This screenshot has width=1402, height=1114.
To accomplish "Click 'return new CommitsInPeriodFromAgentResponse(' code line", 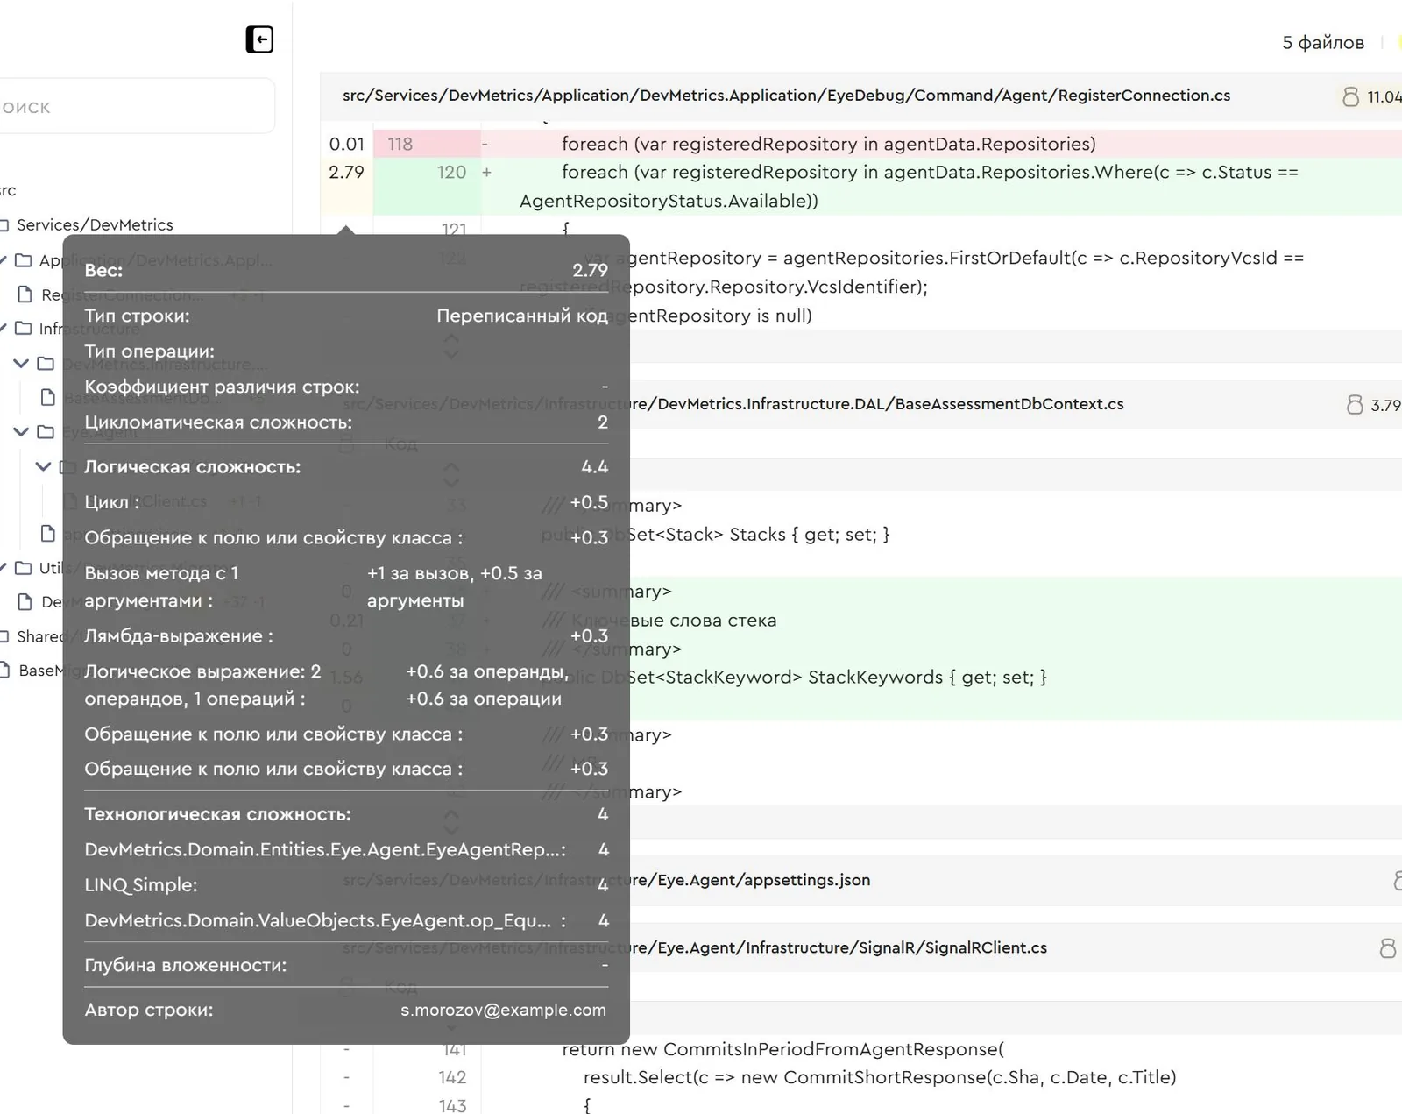I will tap(783, 1049).
